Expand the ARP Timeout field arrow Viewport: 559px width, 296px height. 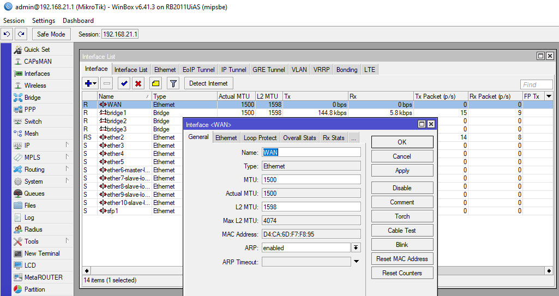click(356, 262)
